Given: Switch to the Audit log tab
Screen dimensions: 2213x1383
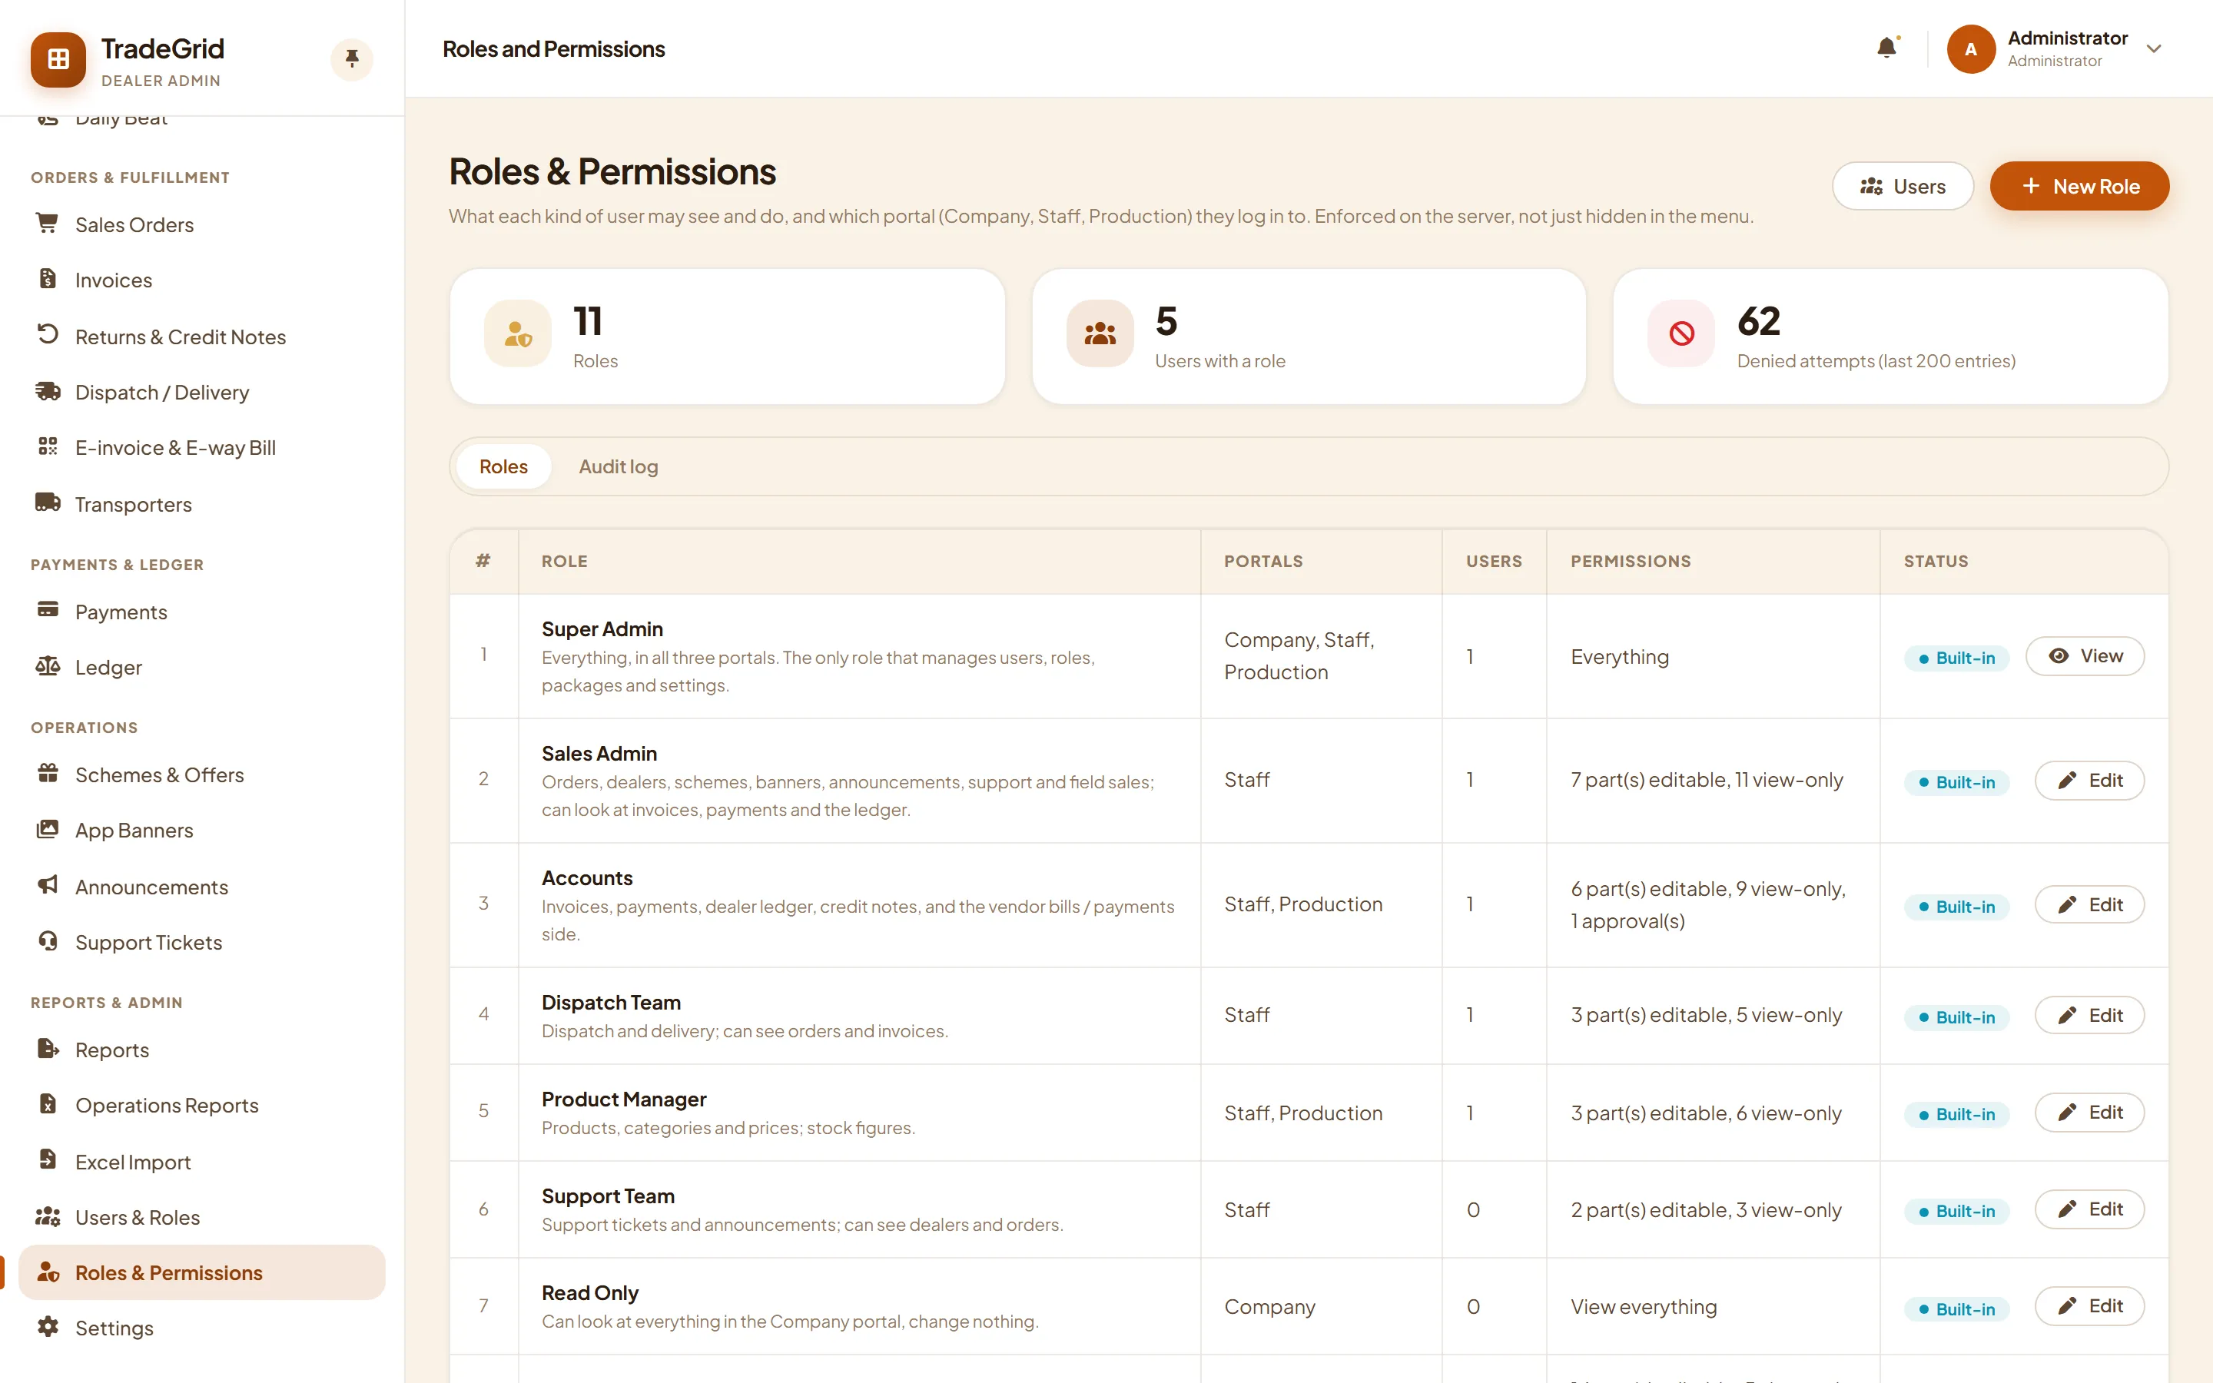Looking at the screenshot, I should pyautogui.click(x=618, y=466).
